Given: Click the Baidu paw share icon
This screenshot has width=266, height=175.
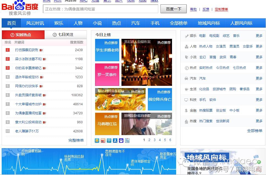Looking at the screenshot, I should (x=121, y=140).
